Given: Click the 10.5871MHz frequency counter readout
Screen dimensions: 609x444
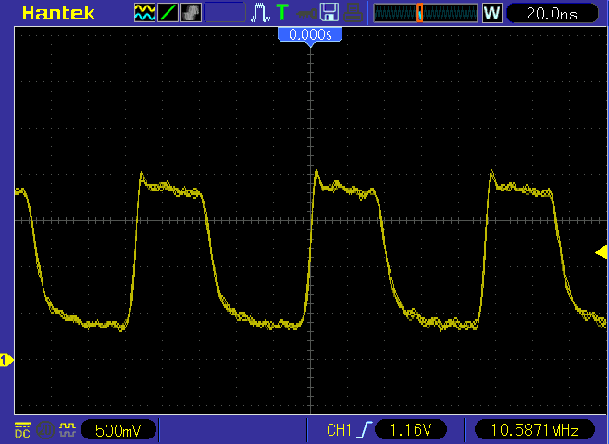Looking at the screenshot, I should click(535, 430).
